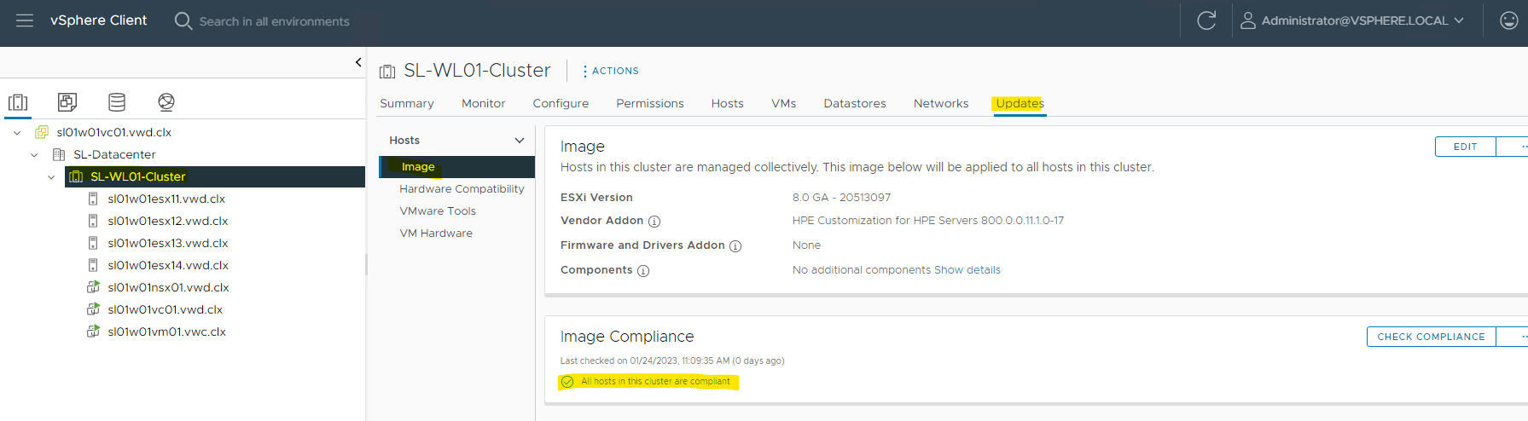Open VMware Tools in the sidebar
Screen dimensions: 1528x421
(438, 211)
